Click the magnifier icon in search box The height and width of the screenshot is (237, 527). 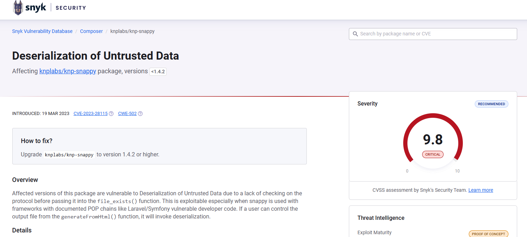point(355,34)
